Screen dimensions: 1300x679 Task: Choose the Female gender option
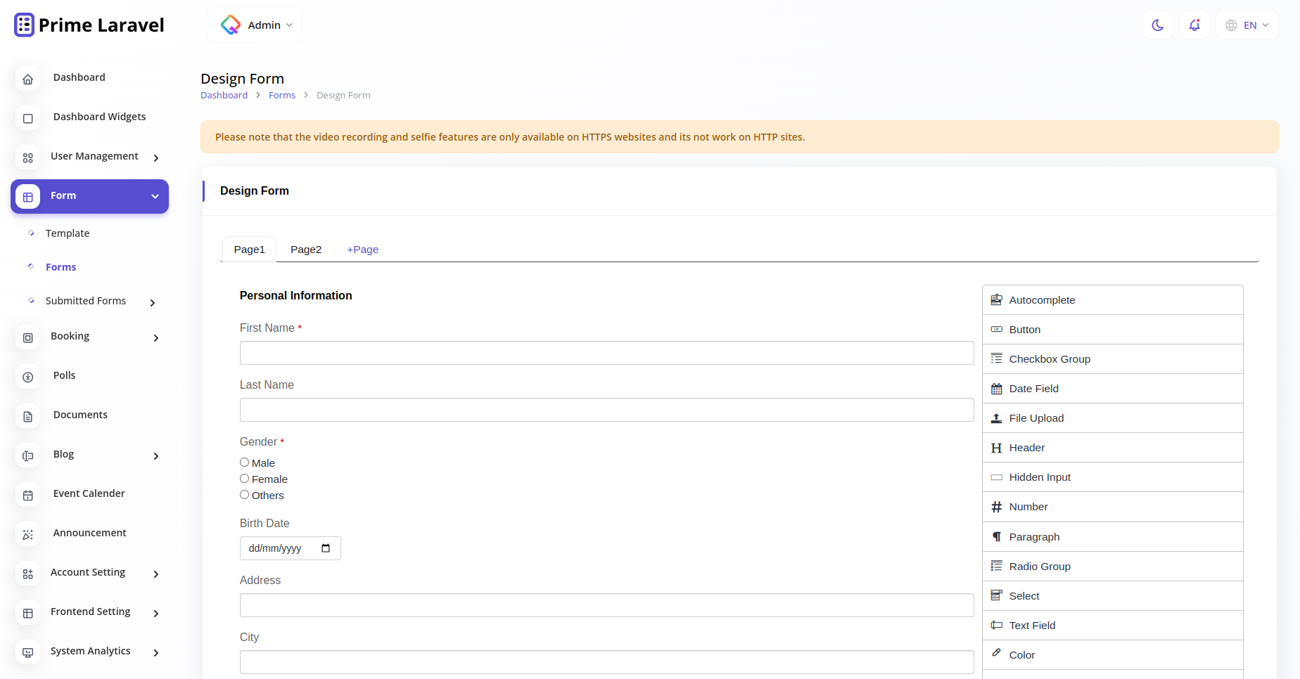pyautogui.click(x=244, y=477)
